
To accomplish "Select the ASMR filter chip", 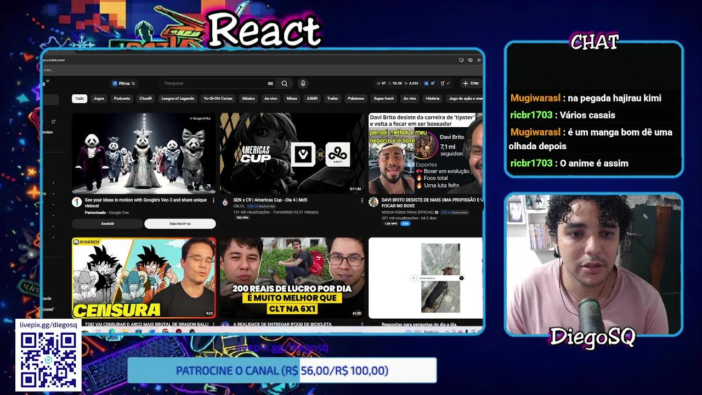I will pyautogui.click(x=312, y=99).
